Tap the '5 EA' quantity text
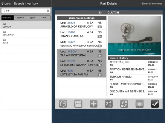Viewport: 165px width, 123px height. [90, 23]
